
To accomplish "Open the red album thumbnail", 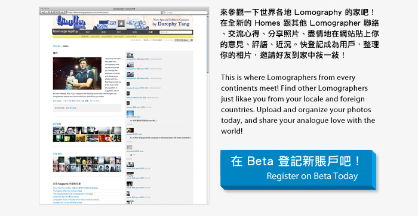I will 104,138.
